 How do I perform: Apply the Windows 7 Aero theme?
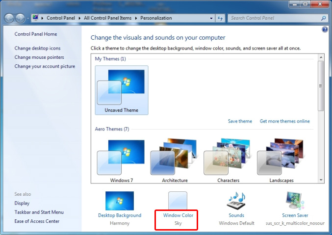[x=122, y=160]
